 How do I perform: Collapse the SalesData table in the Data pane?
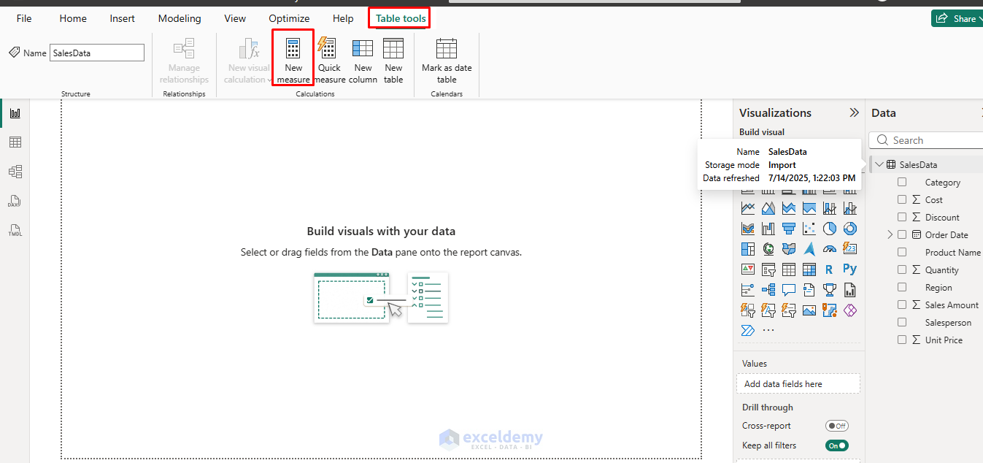click(x=879, y=164)
